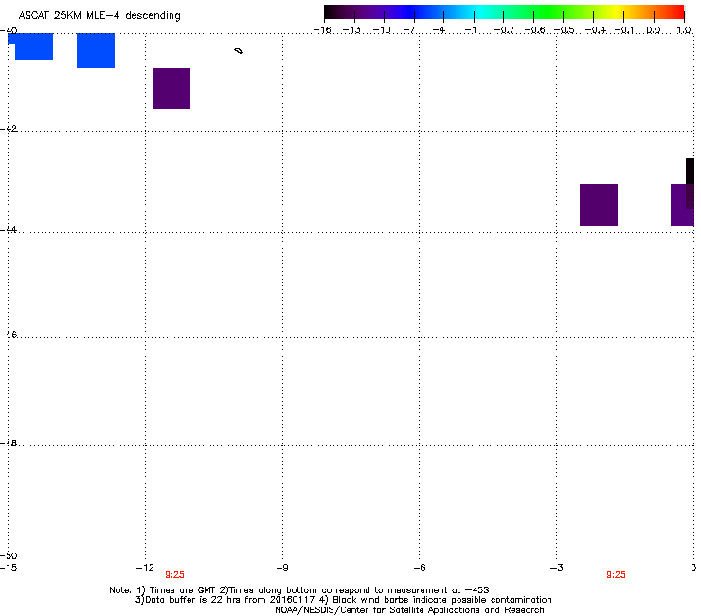Select the black data strip at the 0 longitude edge
The height and width of the screenshot is (616, 701).
(690, 184)
